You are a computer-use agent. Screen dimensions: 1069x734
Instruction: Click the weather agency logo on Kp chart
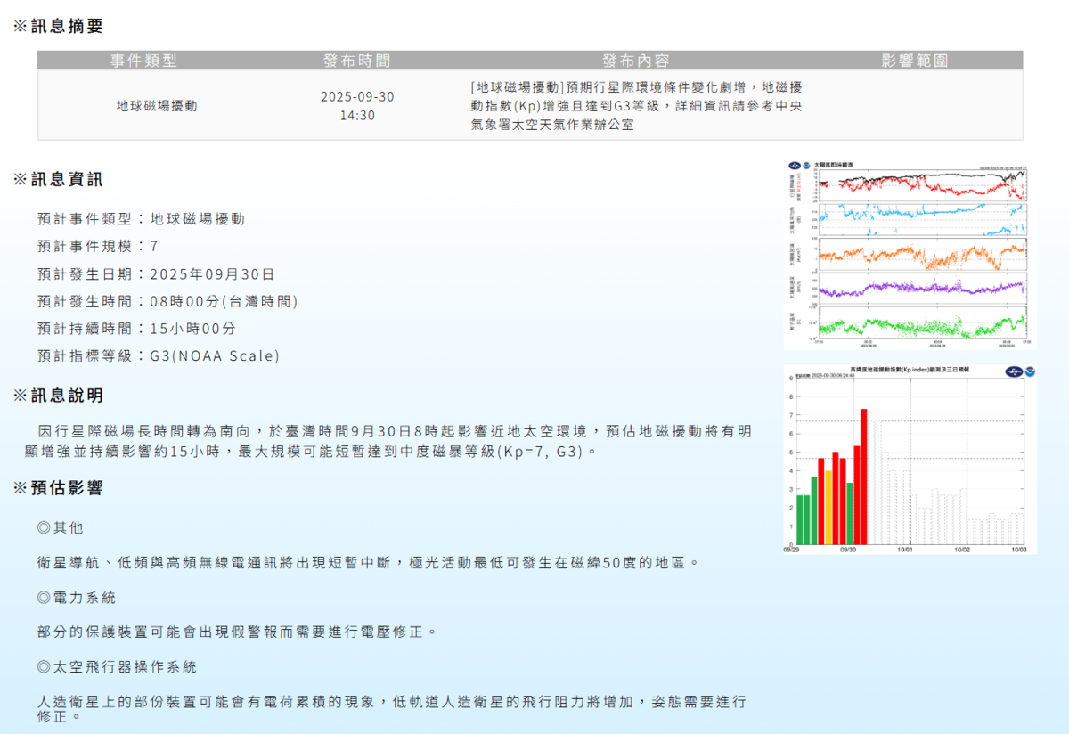click(1014, 371)
